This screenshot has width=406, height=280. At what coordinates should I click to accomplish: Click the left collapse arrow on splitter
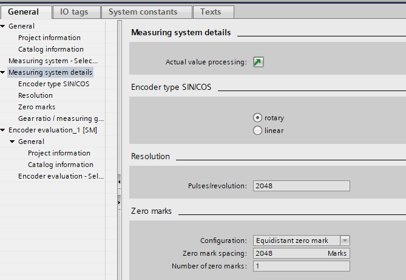(119, 182)
